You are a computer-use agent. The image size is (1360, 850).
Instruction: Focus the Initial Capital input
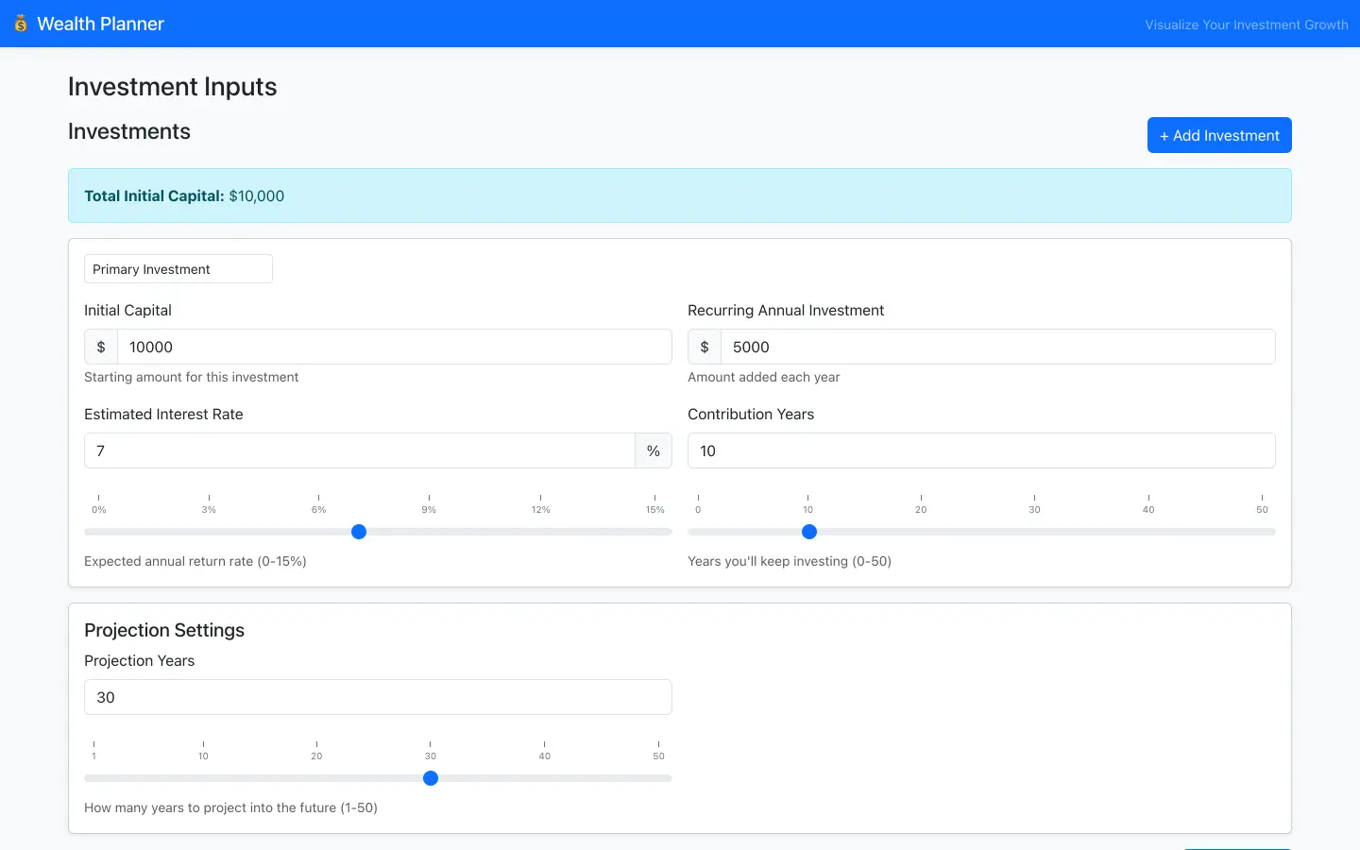tap(395, 347)
